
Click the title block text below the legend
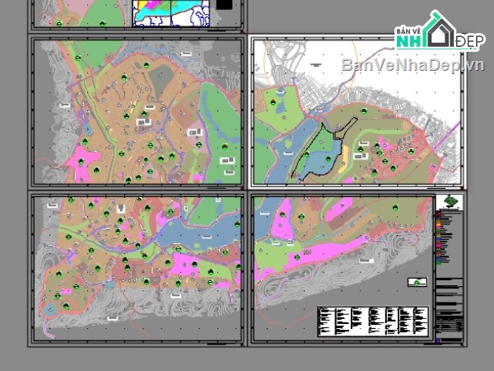450,313
